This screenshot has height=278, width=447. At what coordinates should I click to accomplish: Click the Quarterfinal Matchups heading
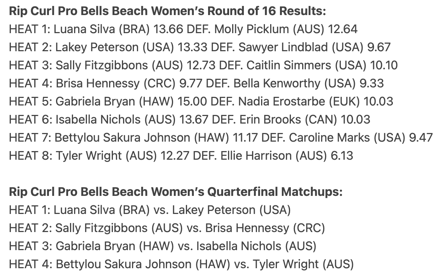(176, 192)
